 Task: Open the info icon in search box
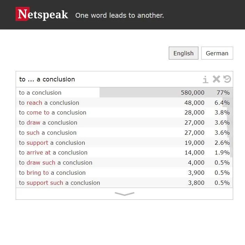(x=205, y=79)
